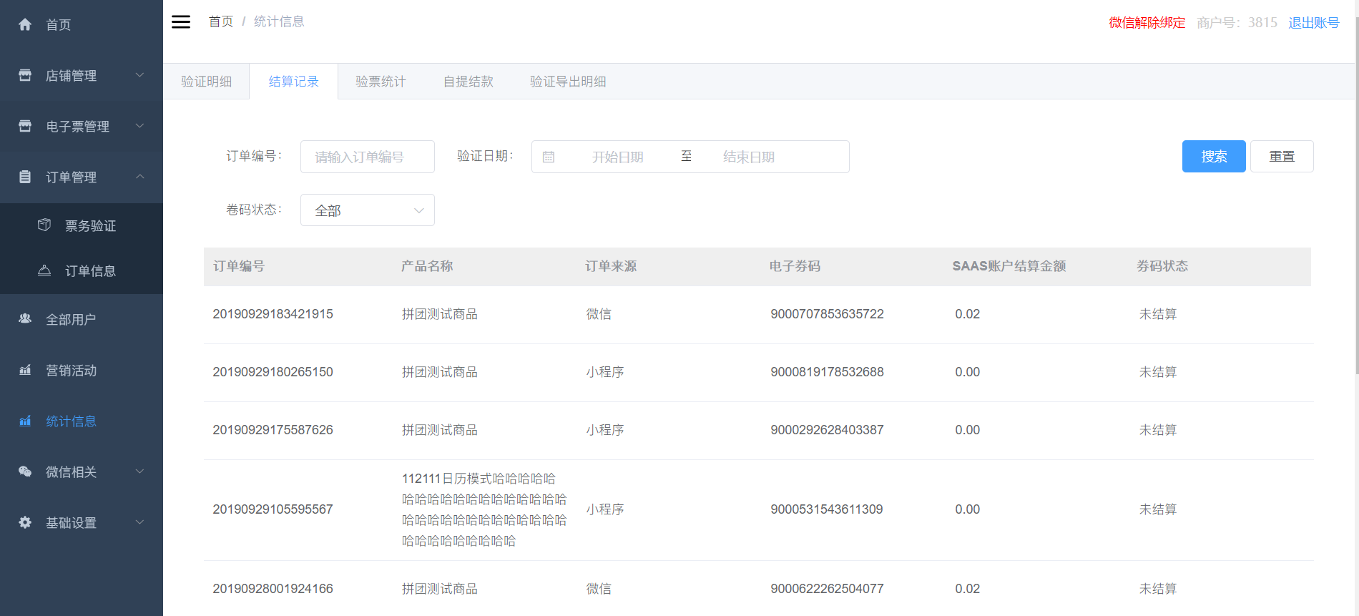Viewport: 1359px width, 616px height.
Task: Click the 微信解除绑定 link
Action: coord(1147,23)
